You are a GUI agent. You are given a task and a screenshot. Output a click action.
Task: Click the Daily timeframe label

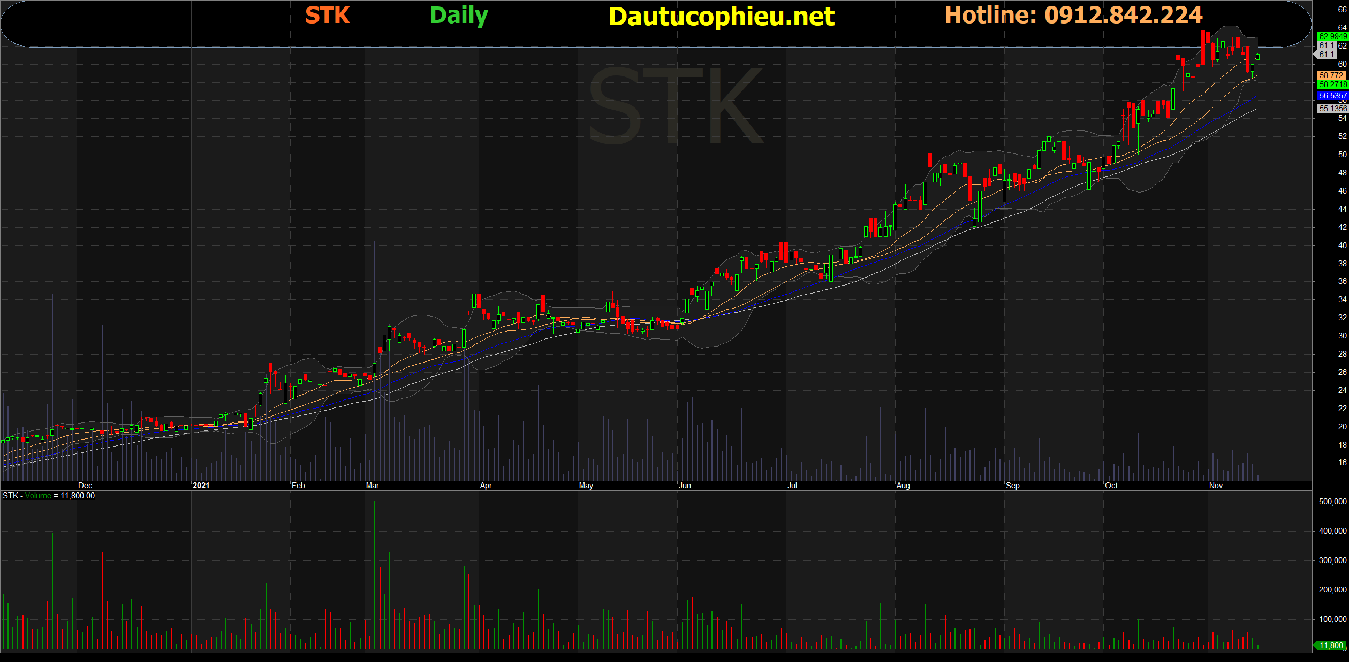coord(459,16)
